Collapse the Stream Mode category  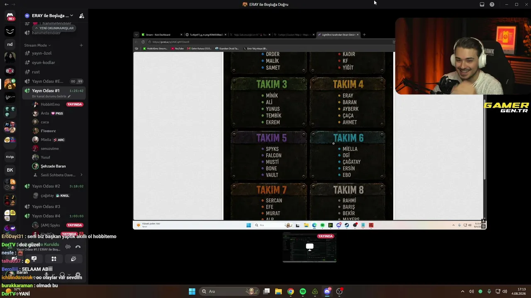pos(37,45)
